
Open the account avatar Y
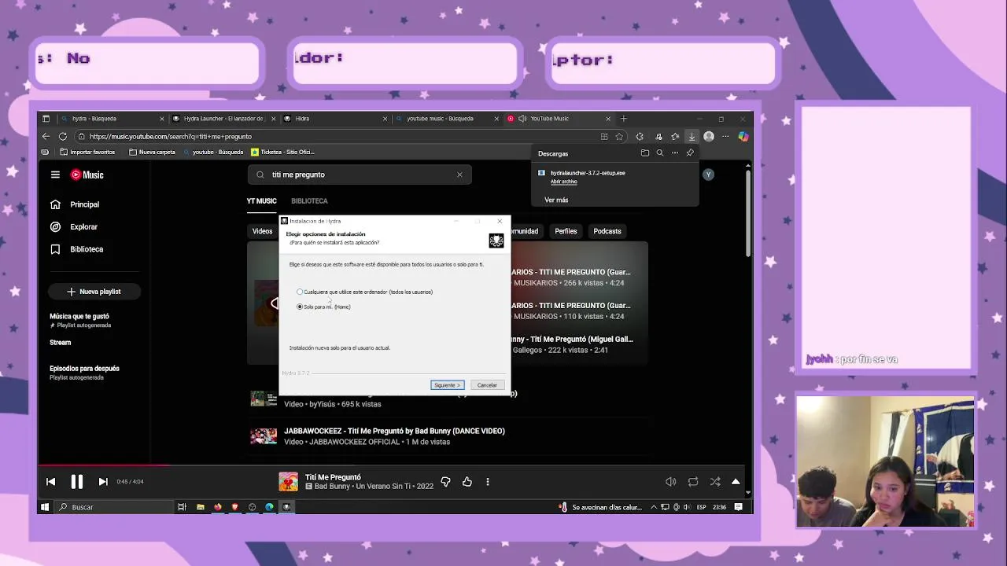pyautogui.click(x=708, y=175)
